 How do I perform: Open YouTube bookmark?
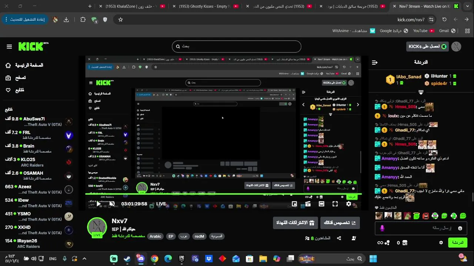pos(424,31)
